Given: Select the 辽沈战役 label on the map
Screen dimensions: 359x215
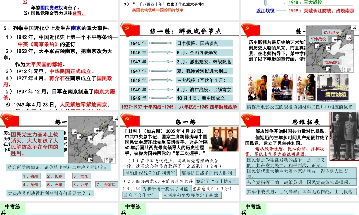Looking at the screenshot, I should [x=331, y=33].
